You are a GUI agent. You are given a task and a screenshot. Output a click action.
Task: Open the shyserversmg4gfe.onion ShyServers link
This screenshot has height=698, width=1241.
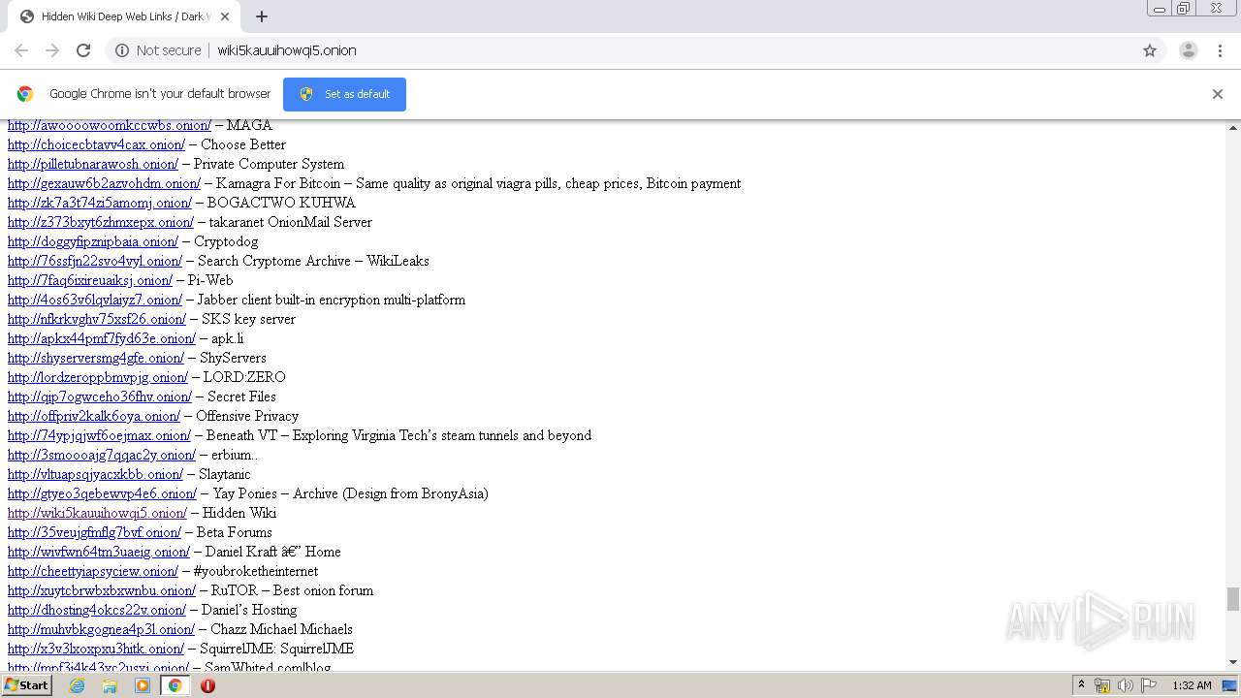(x=96, y=358)
